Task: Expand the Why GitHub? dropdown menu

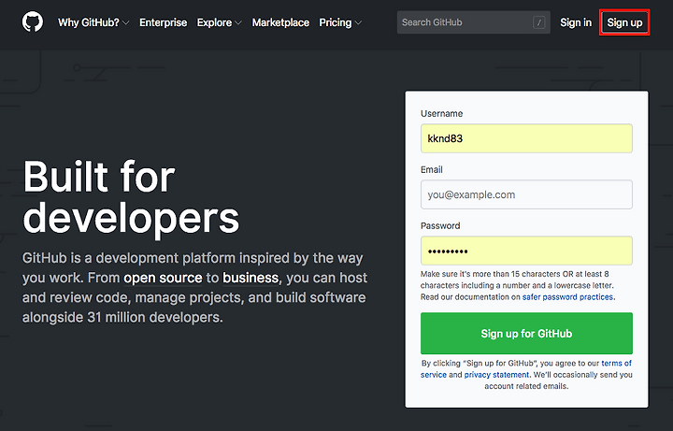Action: 93,22
